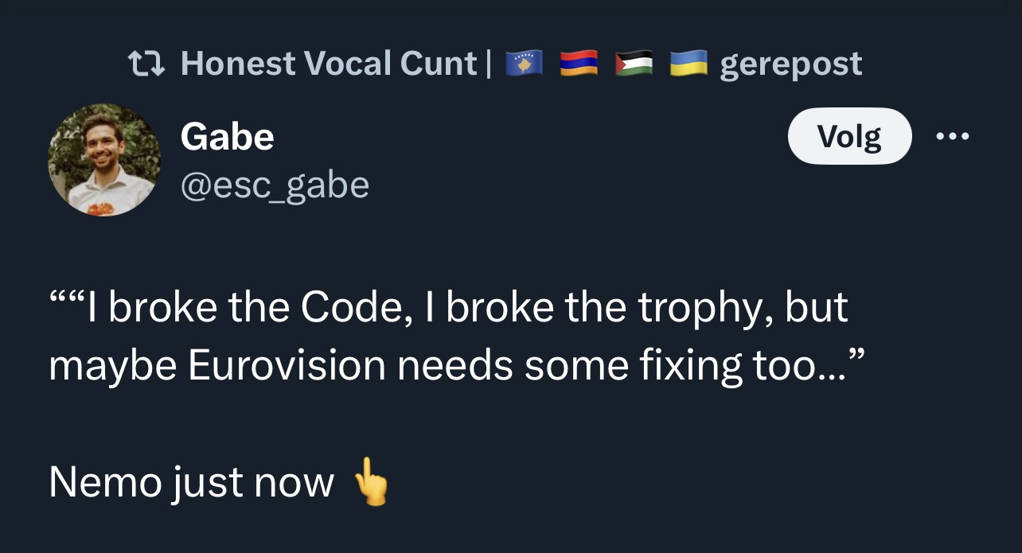Click the Ukraine flag emoji
Viewport: 1022px width, 553px height.
point(688,64)
